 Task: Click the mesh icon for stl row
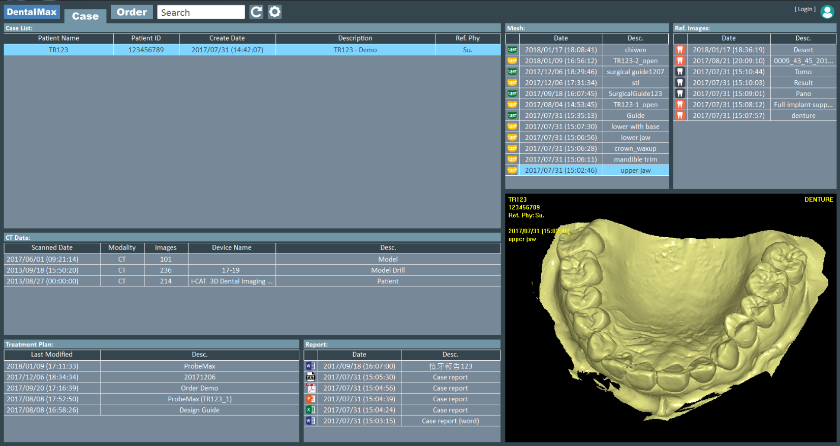coord(512,83)
